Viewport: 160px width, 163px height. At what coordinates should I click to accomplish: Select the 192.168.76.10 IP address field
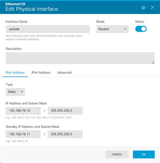coord(23,111)
